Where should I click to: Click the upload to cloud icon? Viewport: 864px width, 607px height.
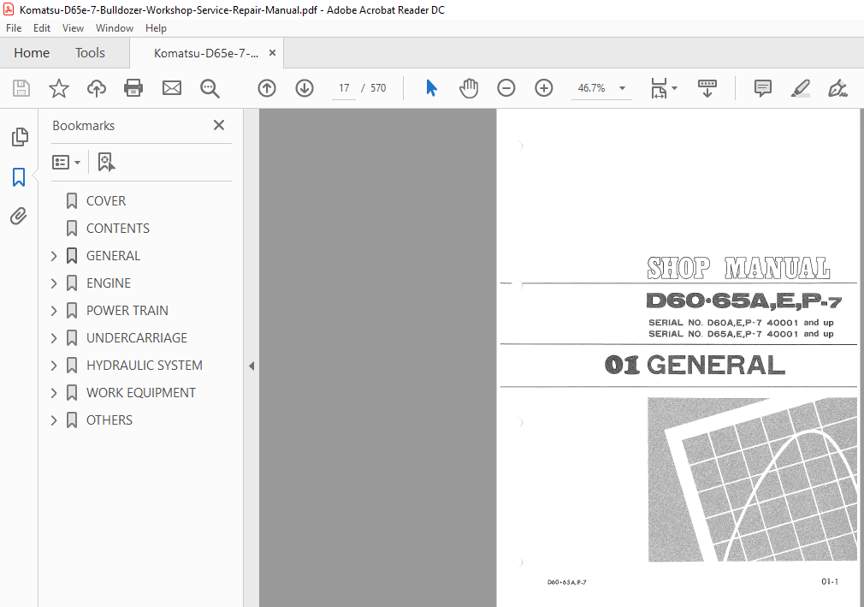coord(97,88)
